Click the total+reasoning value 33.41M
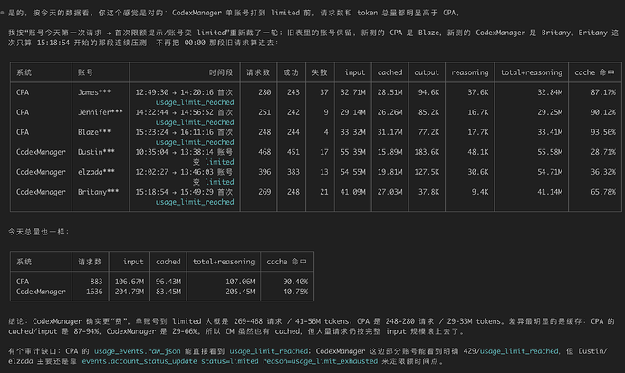Image resolution: width=625 pixels, height=373 pixels. [x=550, y=132]
